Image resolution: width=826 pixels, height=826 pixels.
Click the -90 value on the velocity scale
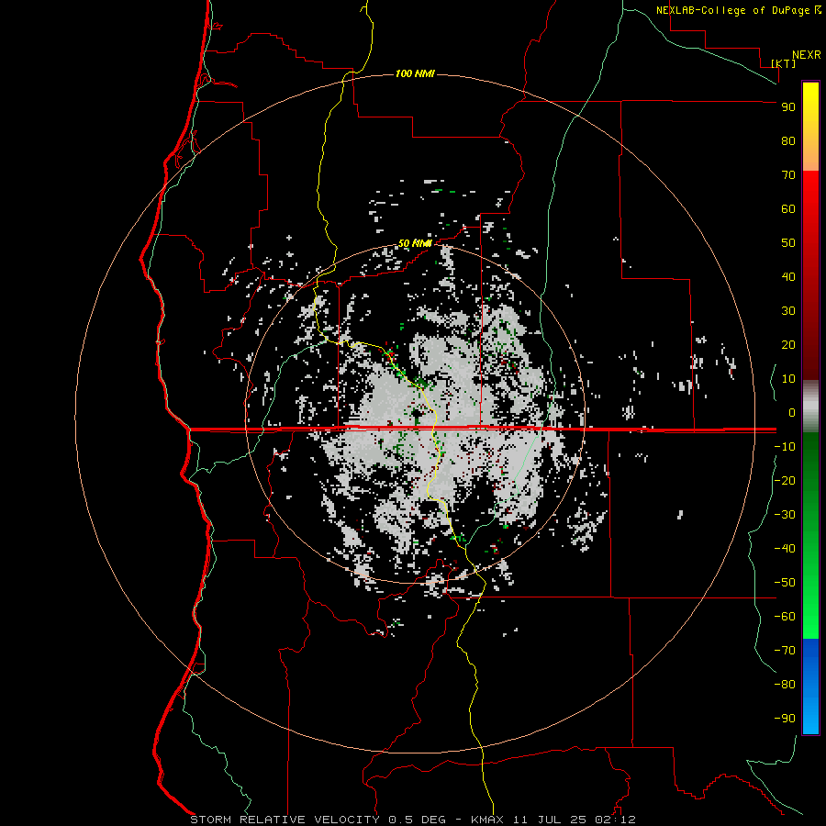[785, 719]
